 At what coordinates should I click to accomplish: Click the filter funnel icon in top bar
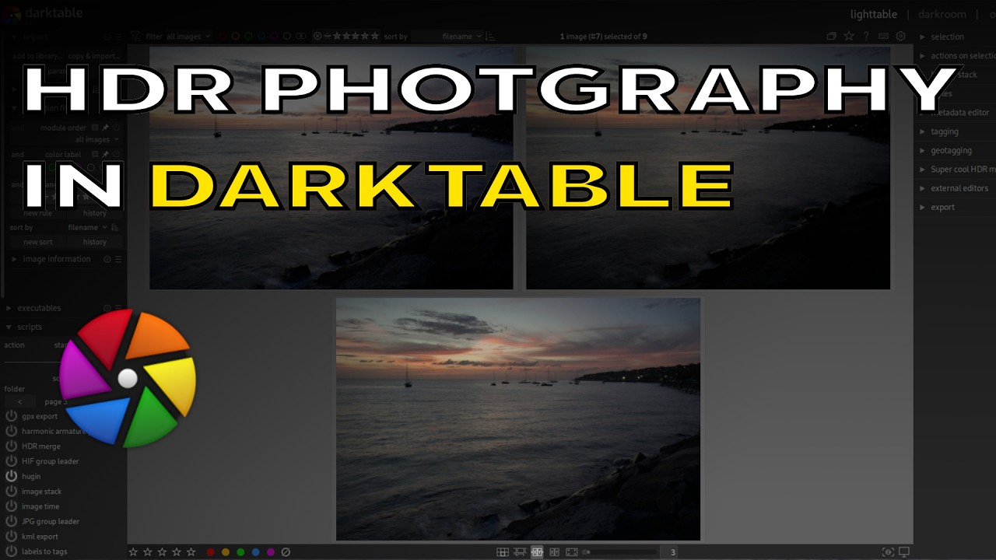136,36
